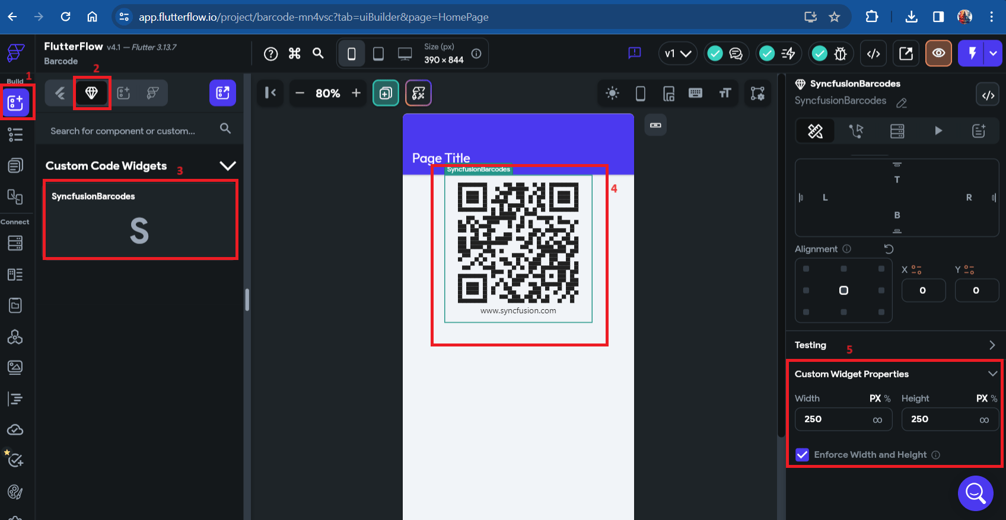1006x520 pixels.
Task: Click the left panel vertical scrollbar
Action: (x=247, y=300)
